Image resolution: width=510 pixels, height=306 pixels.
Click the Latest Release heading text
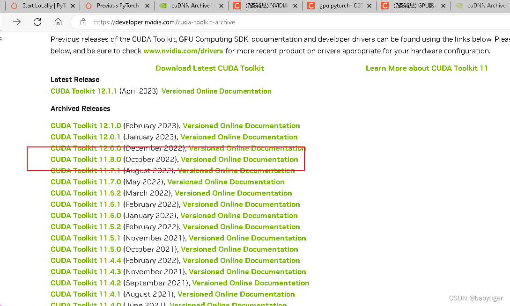[x=75, y=80]
